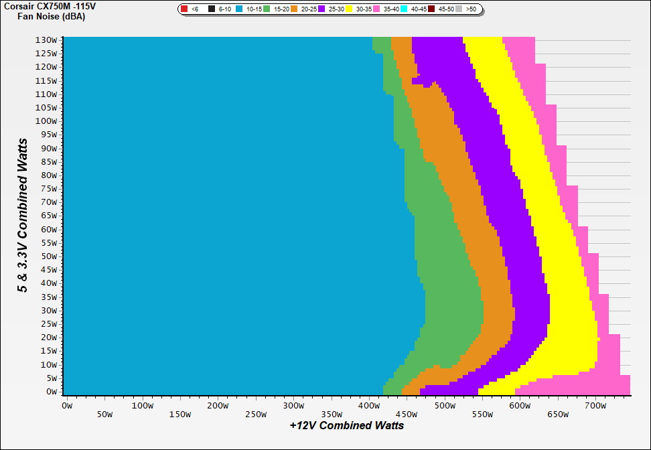651x450 pixels.
Task: Click the 5 & 3.3V Combined Watts axis title
Action: 23,215
